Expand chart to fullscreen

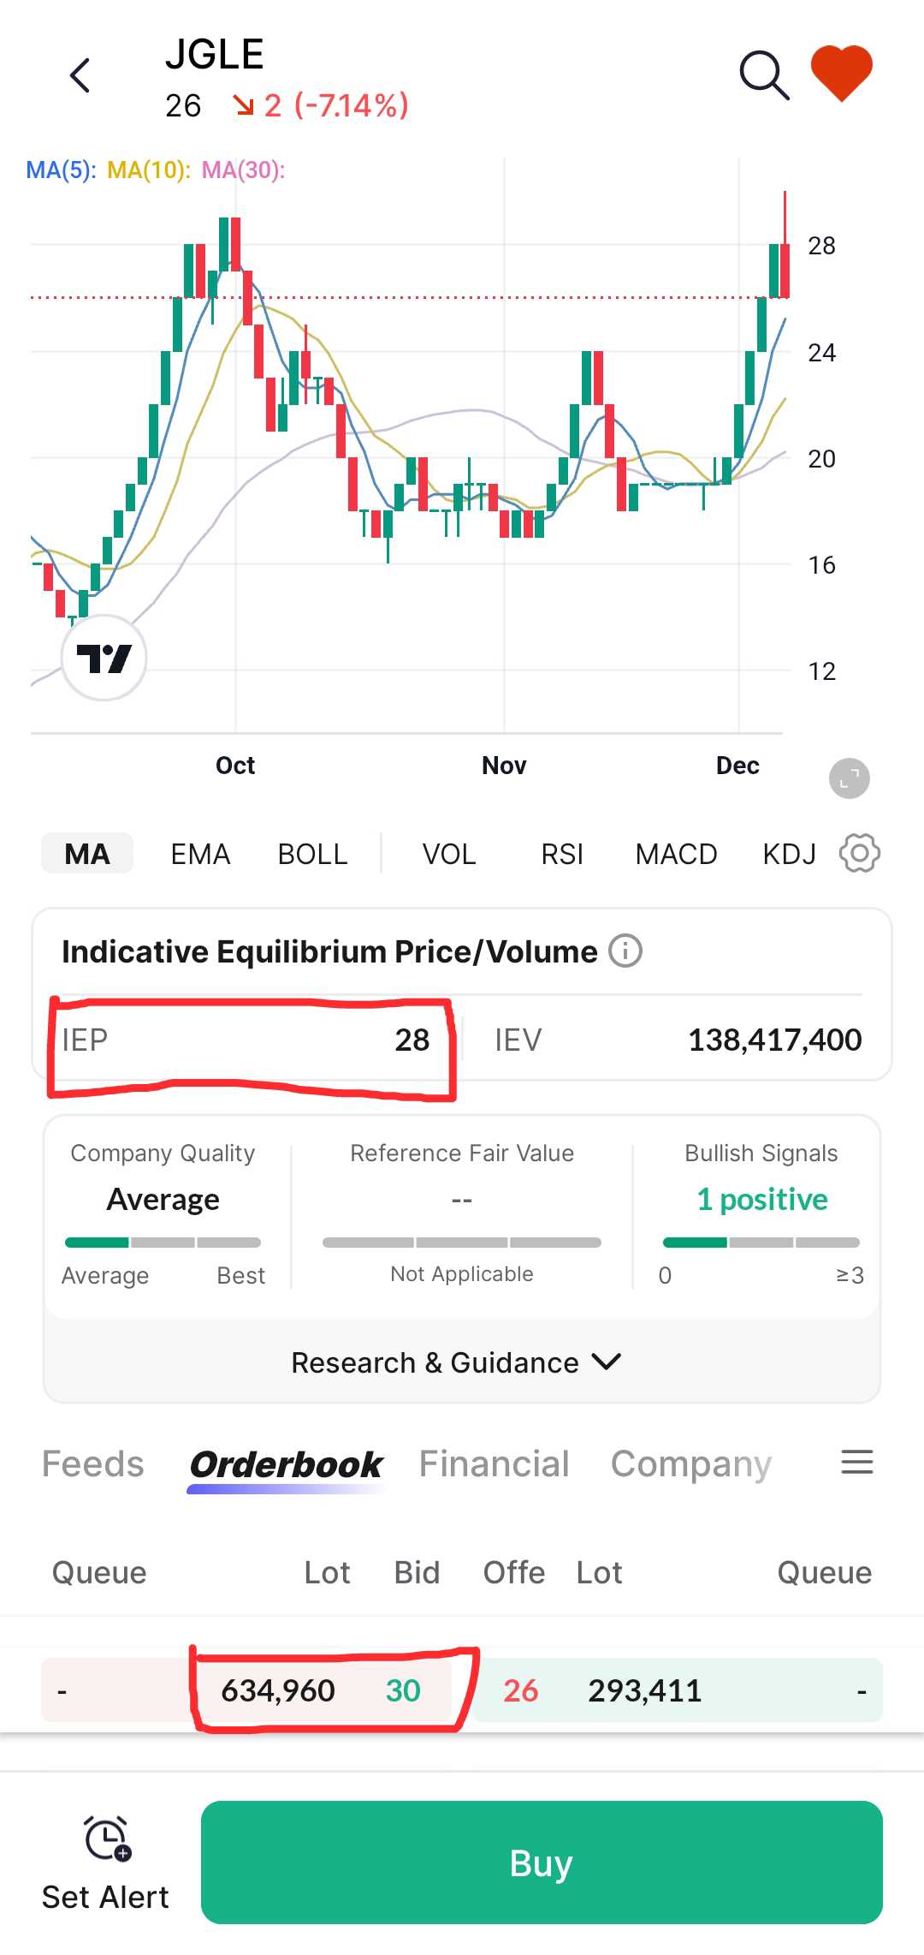point(849,778)
